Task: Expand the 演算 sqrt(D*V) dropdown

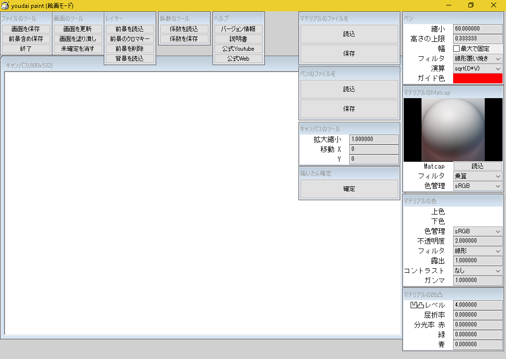Action: 477,69
